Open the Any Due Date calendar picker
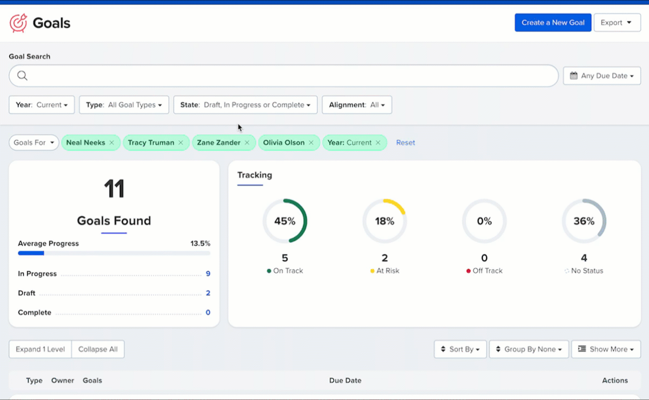Viewport: 649px width, 400px height. coord(601,76)
